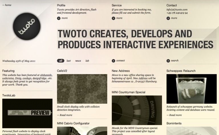Image resolution: width=219 pixels, height=135 pixels.
Task: Open the Schweppes glass thumbnail
Action: coord(191,89)
